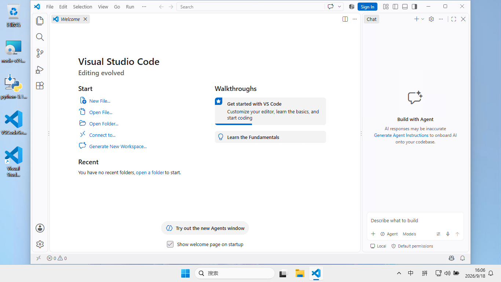Click Open Folder link

pyautogui.click(x=104, y=124)
